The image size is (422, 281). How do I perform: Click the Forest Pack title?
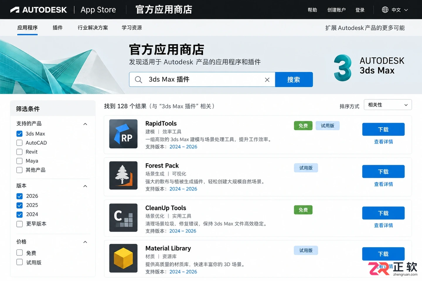(162, 166)
